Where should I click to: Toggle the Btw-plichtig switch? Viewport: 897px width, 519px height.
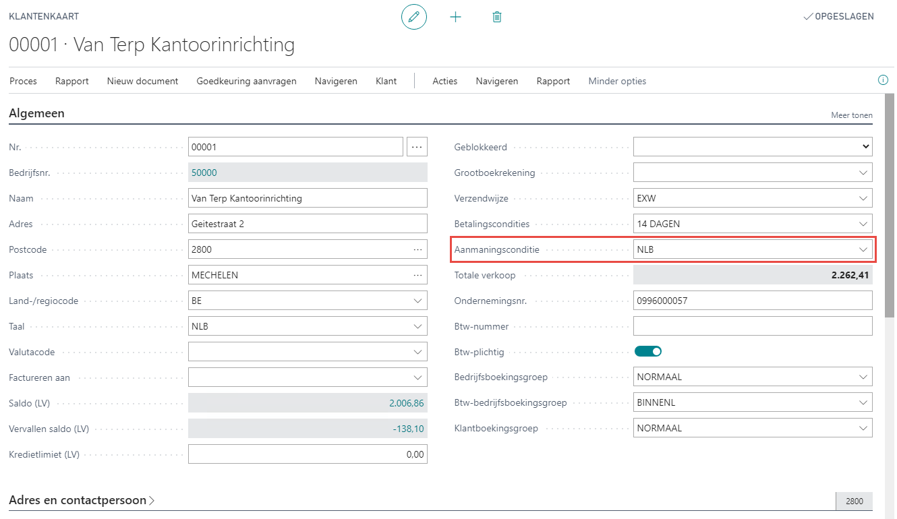tap(648, 351)
